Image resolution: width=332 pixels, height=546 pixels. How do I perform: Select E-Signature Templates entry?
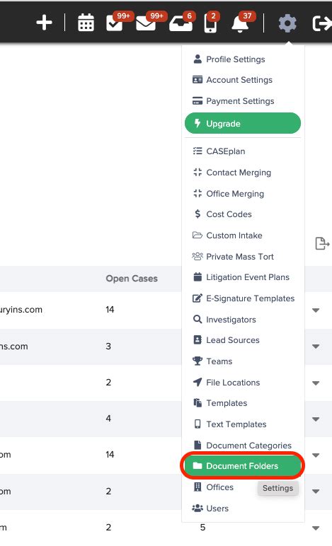pos(250,298)
